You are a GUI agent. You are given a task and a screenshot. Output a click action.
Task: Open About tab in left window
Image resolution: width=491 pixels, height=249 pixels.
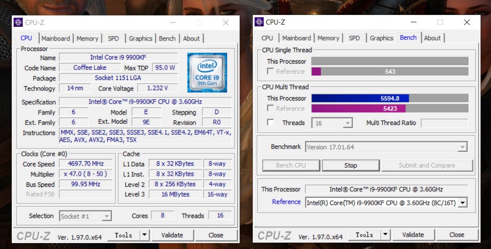click(191, 39)
